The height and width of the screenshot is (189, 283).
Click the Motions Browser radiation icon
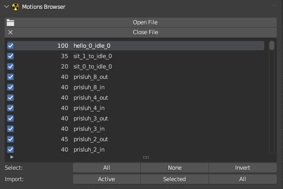(x=16, y=7)
